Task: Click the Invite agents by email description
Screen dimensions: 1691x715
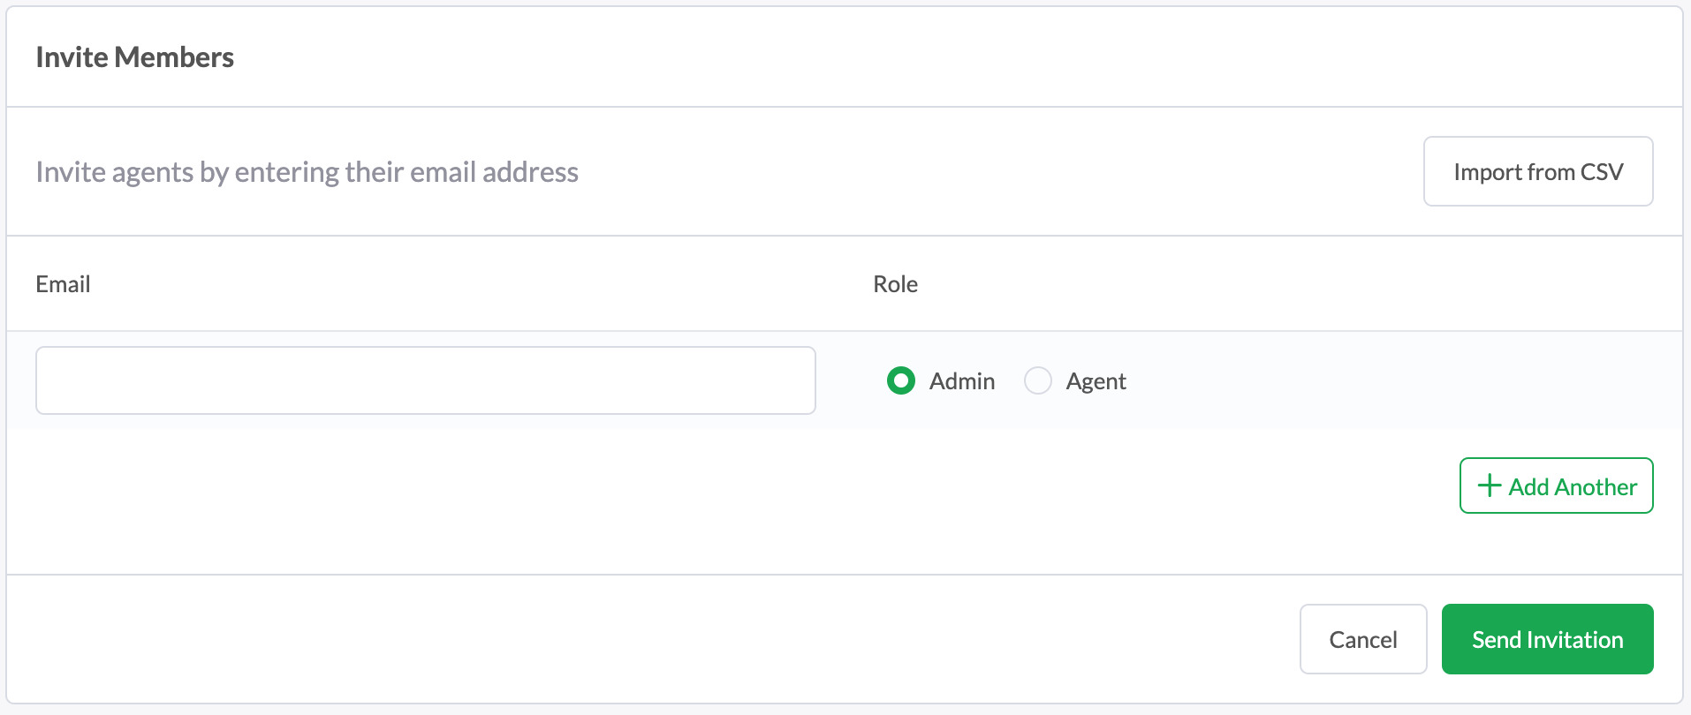Action: (x=307, y=172)
